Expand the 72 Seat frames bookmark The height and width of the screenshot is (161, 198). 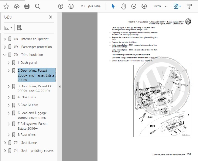pos(5,143)
